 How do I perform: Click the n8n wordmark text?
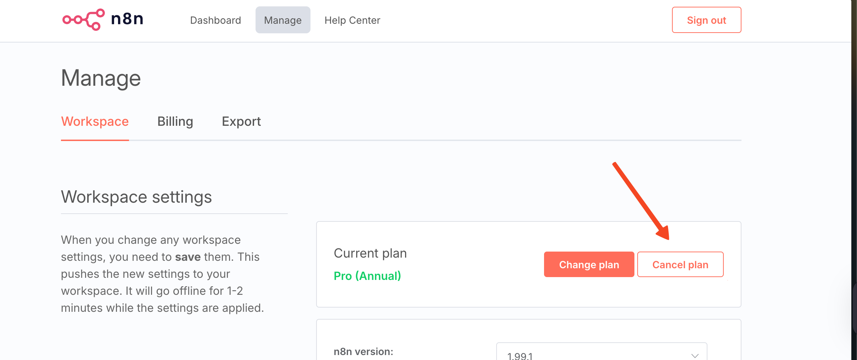127,19
